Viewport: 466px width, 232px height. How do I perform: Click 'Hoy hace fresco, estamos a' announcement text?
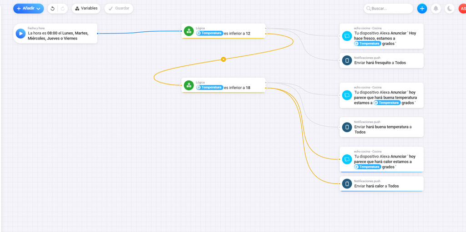pyautogui.click(x=385, y=36)
